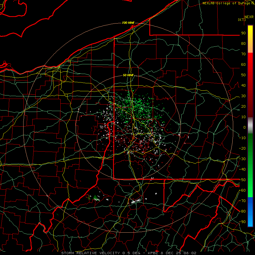Viewport: 255px width, 255px height.
Task: Click the -30 value on velocity scale
Action: pos(242,159)
